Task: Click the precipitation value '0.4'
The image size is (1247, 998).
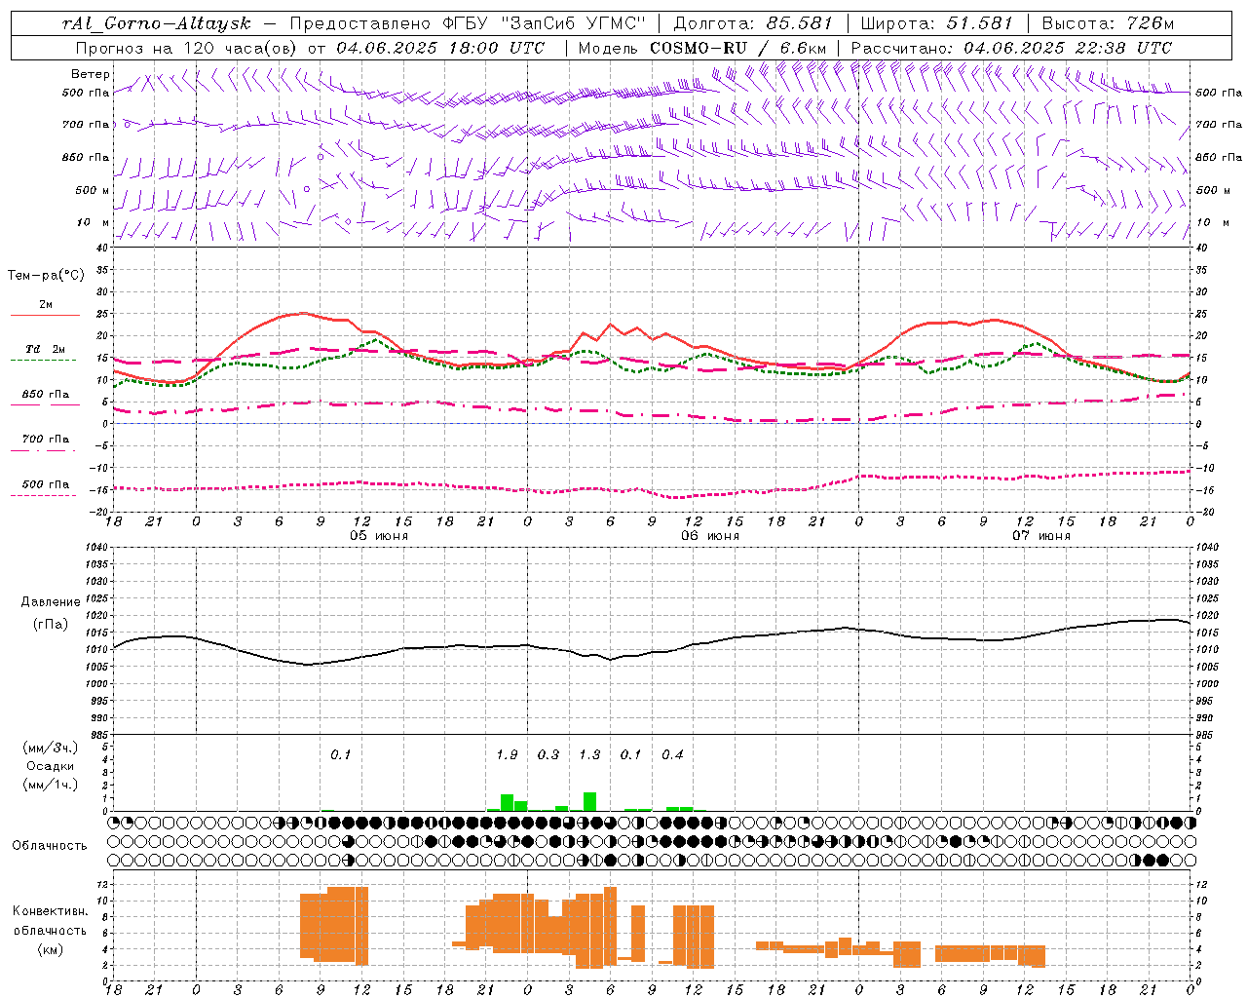Action: 672,754
